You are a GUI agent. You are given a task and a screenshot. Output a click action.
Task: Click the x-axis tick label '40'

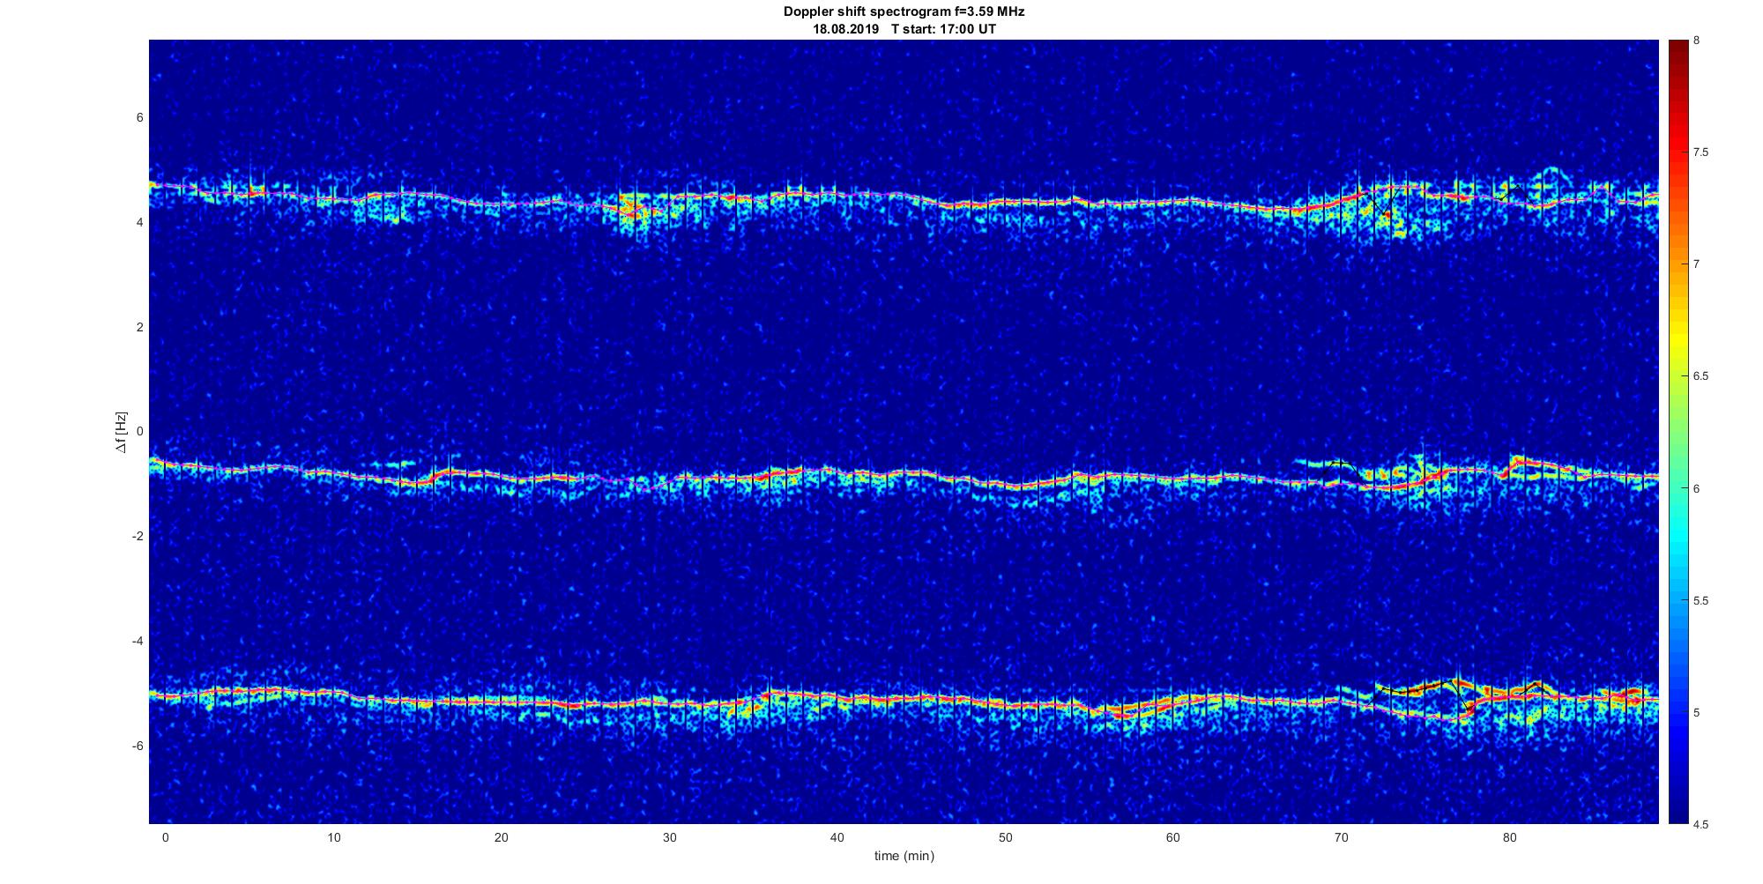pyautogui.click(x=837, y=837)
